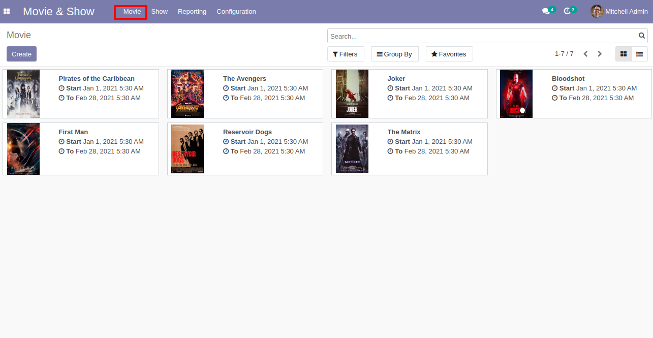Image resolution: width=653 pixels, height=338 pixels.
Task: Open The Avengers poster thumbnail
Action: 188,94
